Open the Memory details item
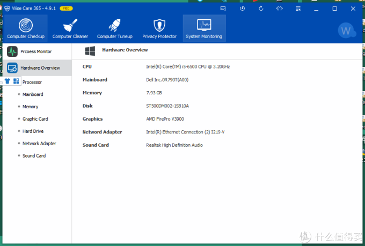365x246 pixels. click(30, 107)
